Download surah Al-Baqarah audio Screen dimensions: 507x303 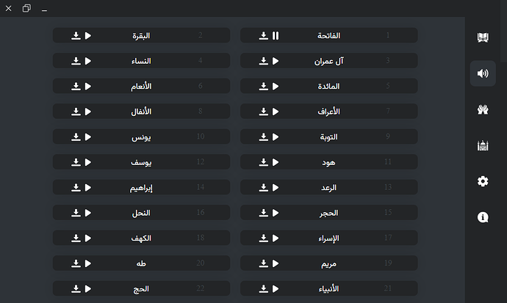(x=76, y=35)
